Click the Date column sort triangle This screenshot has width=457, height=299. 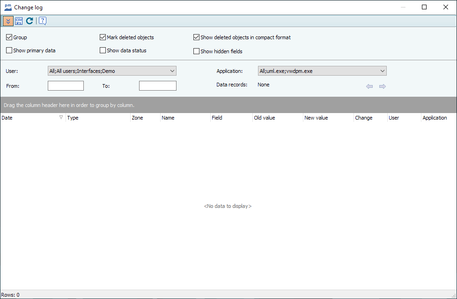pyautogui.click(x=61, y=118)
